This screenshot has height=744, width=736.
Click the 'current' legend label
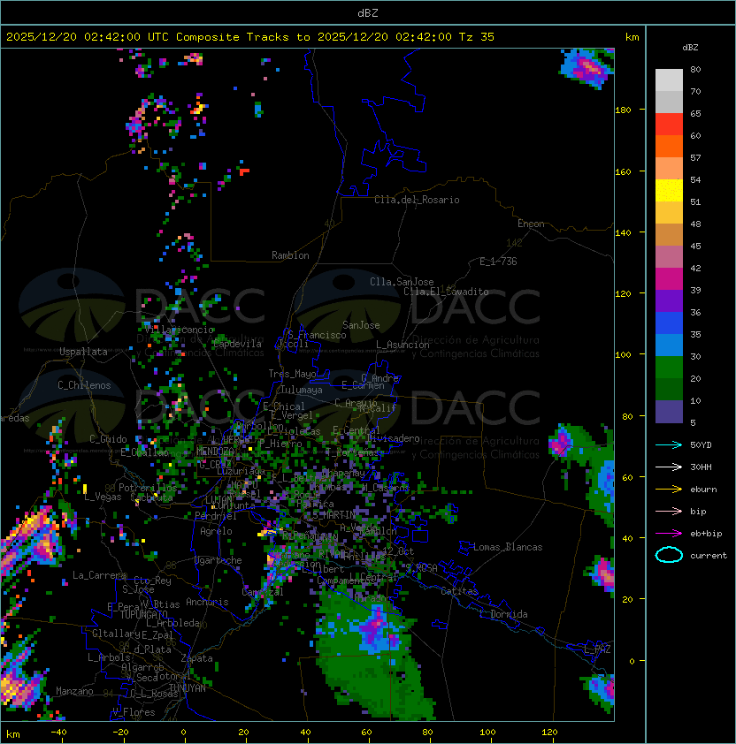pos(709,556)
